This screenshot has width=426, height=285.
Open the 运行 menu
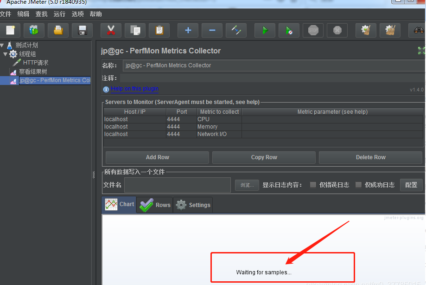click(x=59, y=14)
